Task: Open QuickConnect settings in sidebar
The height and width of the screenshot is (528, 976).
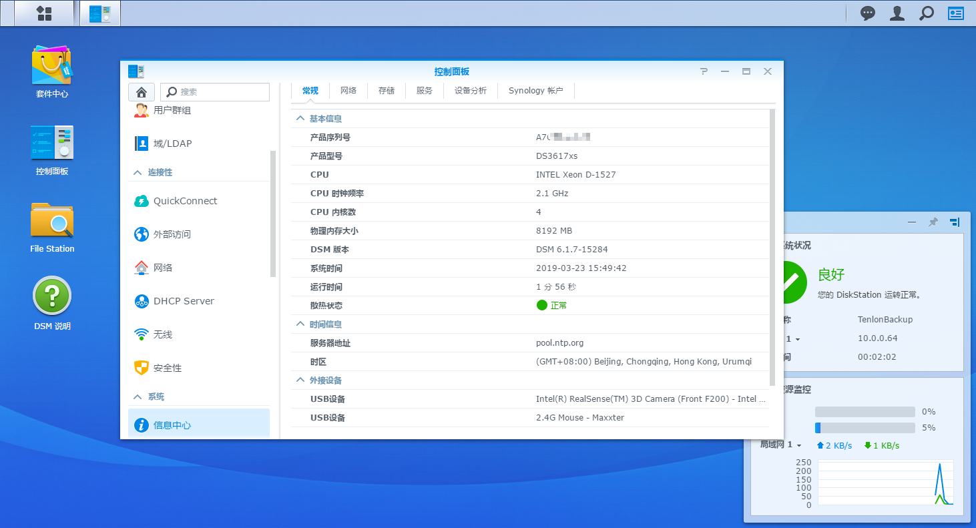Action: tap(199, 201)
